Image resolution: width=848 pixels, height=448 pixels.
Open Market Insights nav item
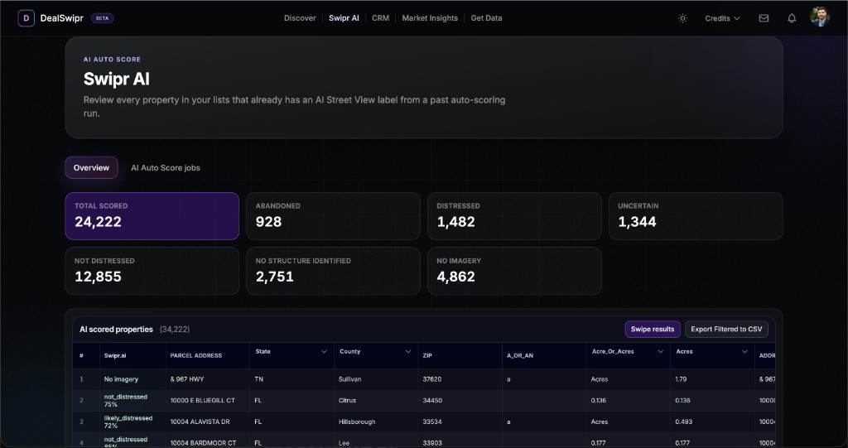430,18
